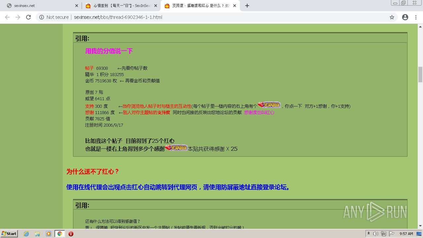423x238 pixels.
Task: Restore the Chrome window size
Action: tap(403, 3)
